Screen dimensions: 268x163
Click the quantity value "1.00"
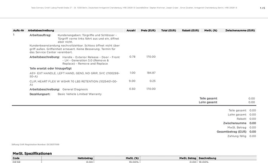(132, 73)
